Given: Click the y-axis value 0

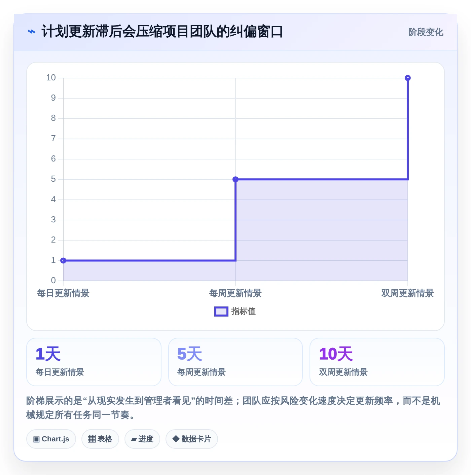Looking at the screenshot, I should [x=53, y=280].
